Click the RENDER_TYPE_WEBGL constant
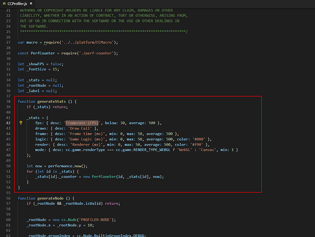This screenshot has height=237, width=315. [x=147, y=150]
